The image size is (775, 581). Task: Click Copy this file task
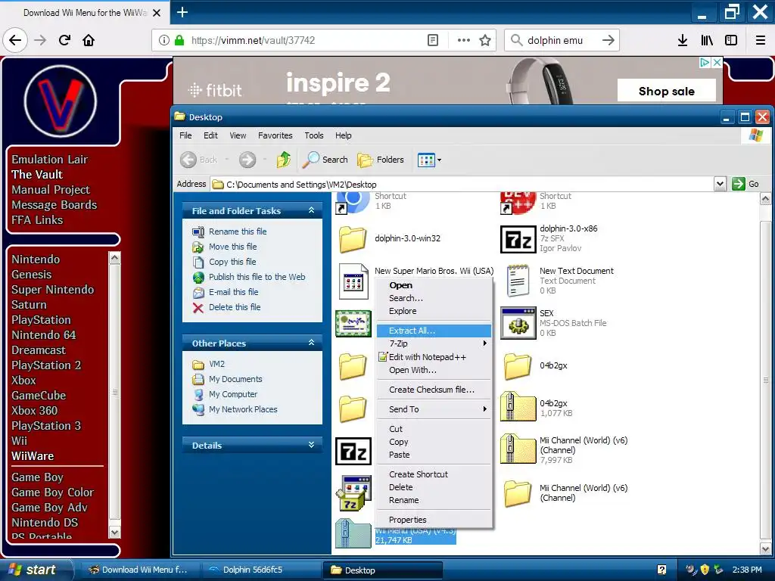pos(232,262)
